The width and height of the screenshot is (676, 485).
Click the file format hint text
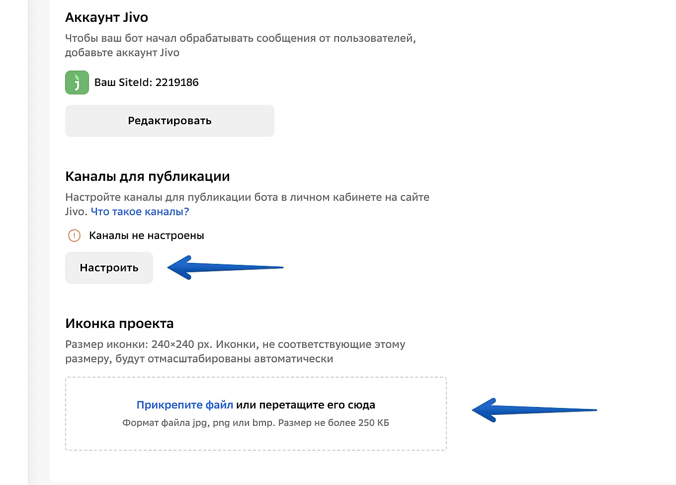pyautogui.click(x=255, y=423)
